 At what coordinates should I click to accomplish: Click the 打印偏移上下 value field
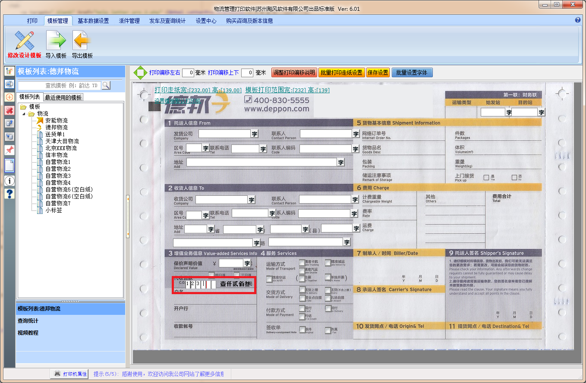[x=247, y=73]
